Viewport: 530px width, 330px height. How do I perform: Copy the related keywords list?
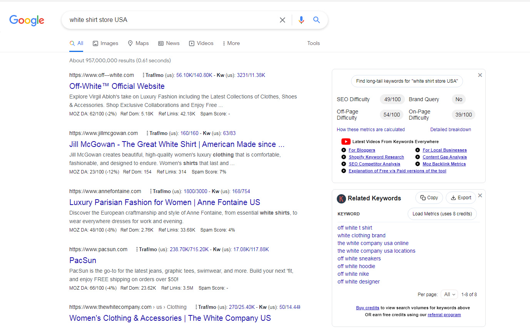tap(429, 198)
